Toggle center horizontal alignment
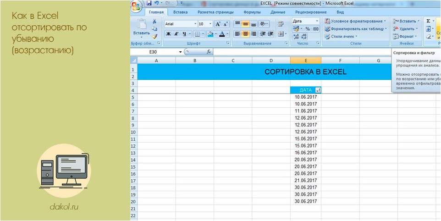This screenshot has width=441, height=221. tap(246, 34)
